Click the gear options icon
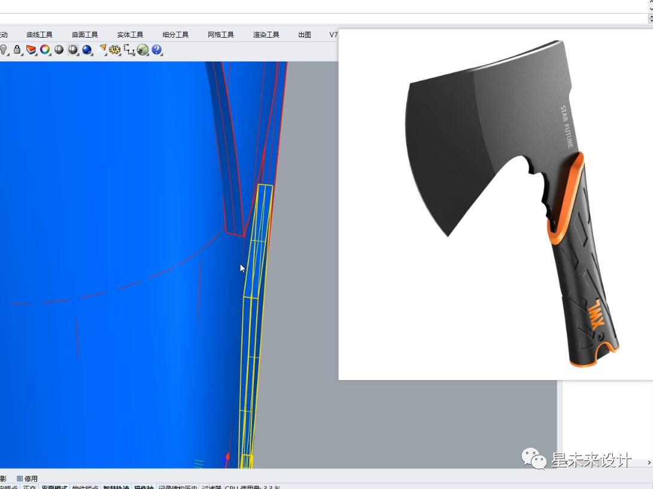 tap(114, 50)
